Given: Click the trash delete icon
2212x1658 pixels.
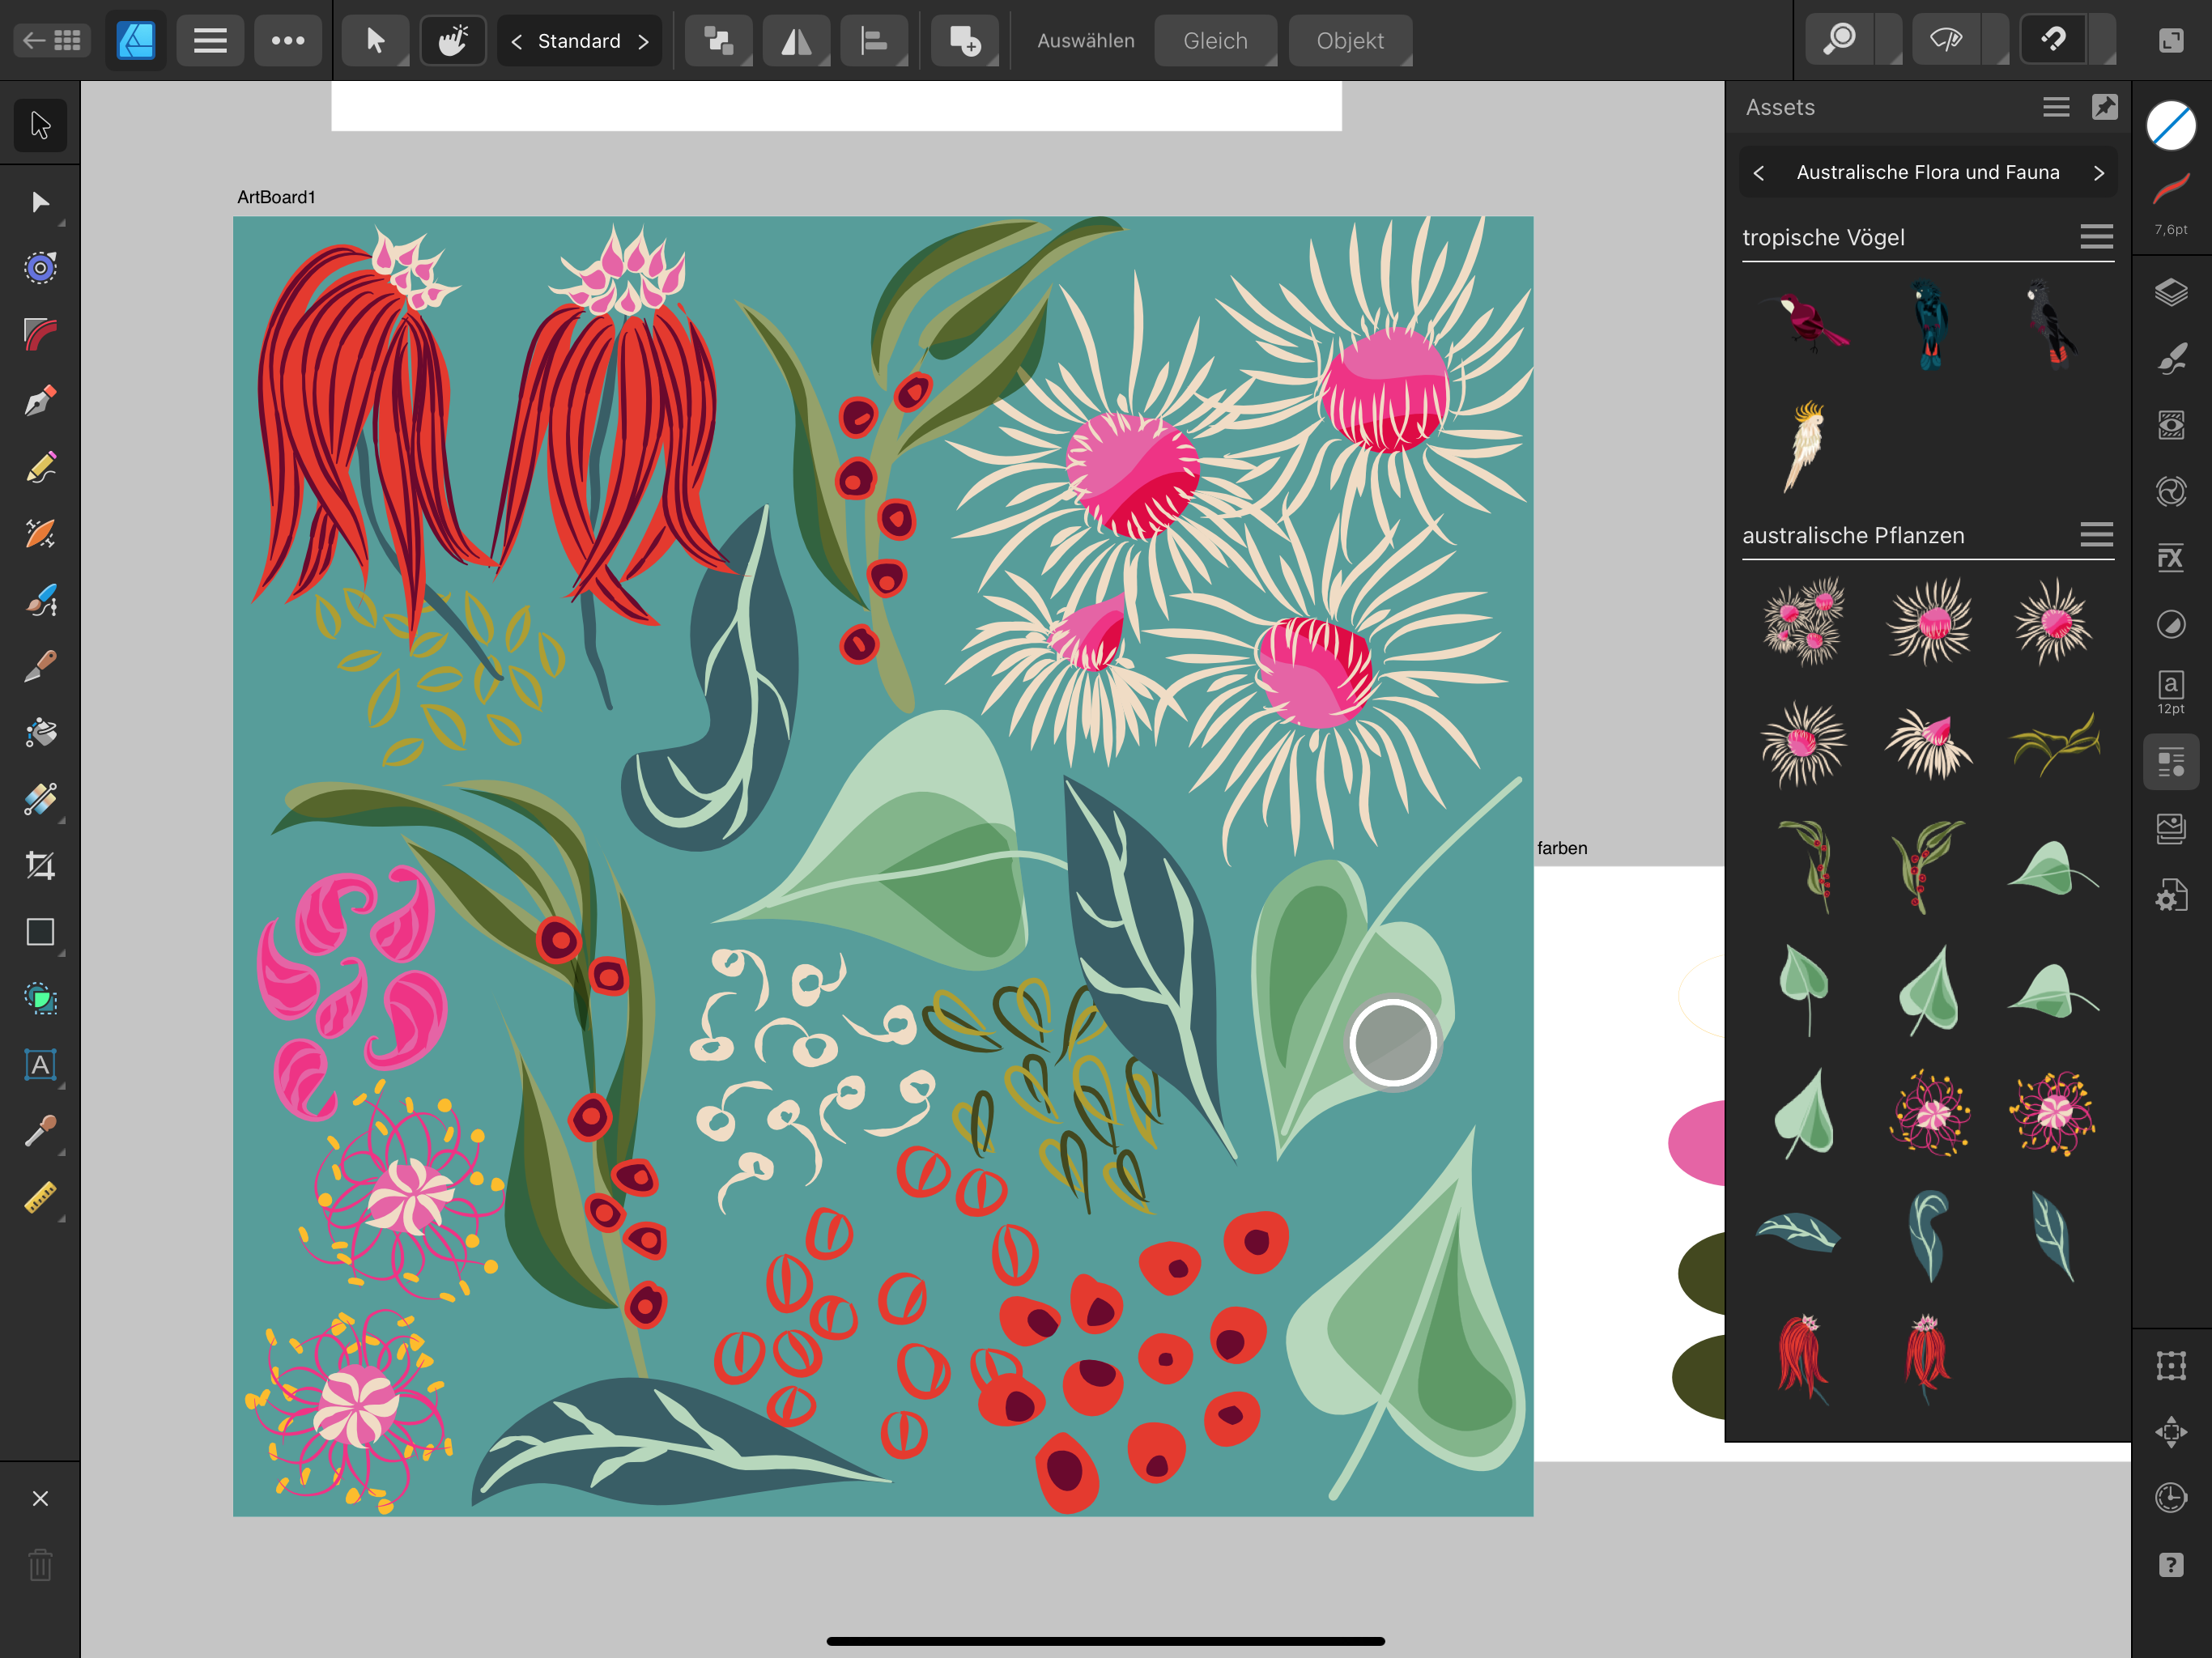Looking at the screenshot, I should tap(40, 1565).
